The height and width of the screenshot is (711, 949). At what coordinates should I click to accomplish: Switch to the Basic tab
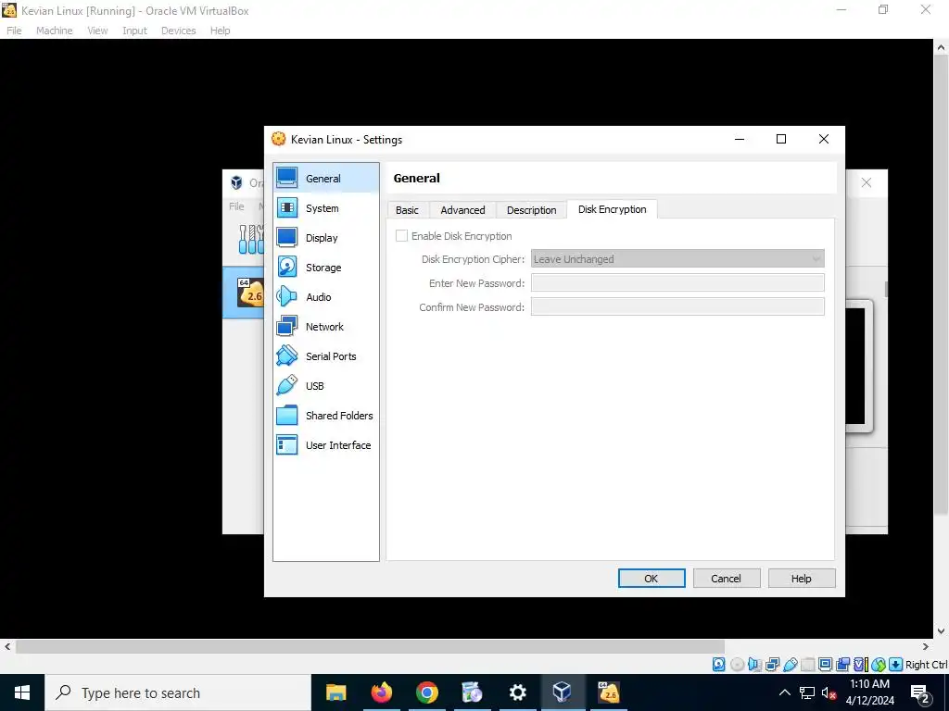[407, 210]
